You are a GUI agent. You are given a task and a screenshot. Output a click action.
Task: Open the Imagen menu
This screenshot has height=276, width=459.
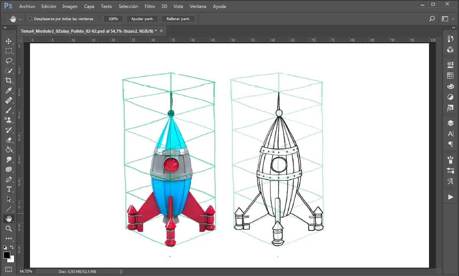point(70,6)
